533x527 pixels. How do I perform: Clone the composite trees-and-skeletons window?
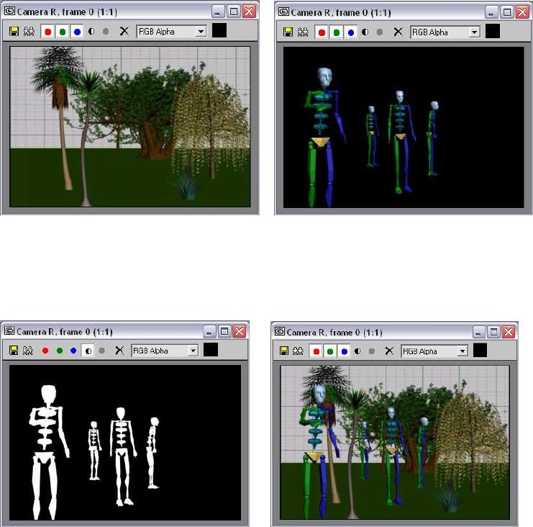298,351
